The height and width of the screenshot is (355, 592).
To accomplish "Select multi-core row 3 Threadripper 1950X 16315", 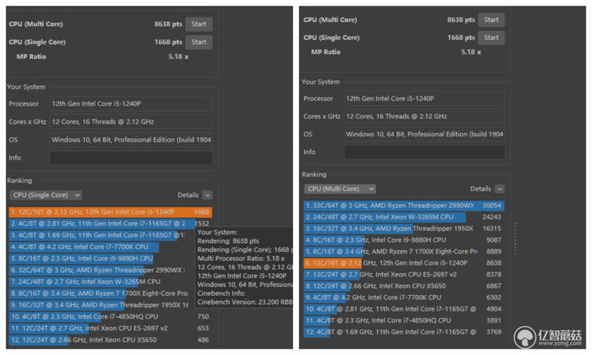I will tap(404, 229).
